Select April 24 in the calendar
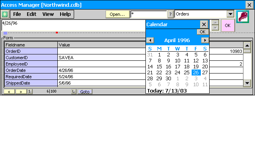The image size is (255, 145). (177, 72)
